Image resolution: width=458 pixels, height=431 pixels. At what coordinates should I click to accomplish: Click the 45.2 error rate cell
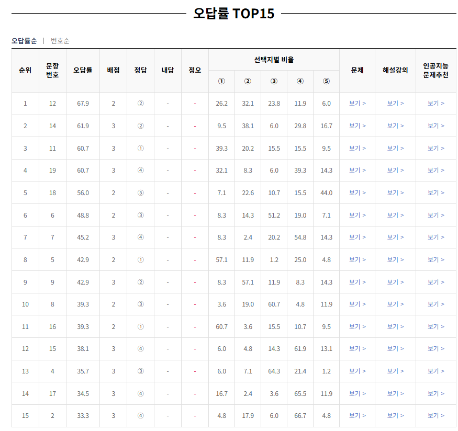coord(83,237)
